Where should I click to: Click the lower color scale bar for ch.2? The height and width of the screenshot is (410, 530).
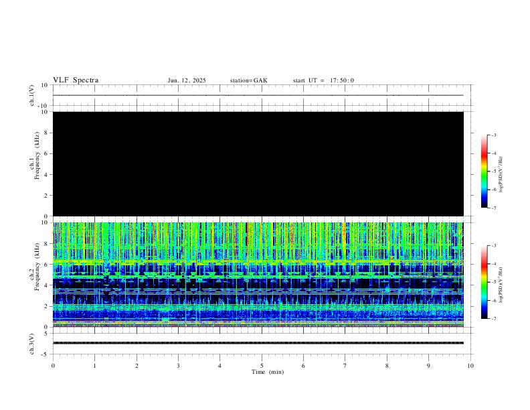484,282
